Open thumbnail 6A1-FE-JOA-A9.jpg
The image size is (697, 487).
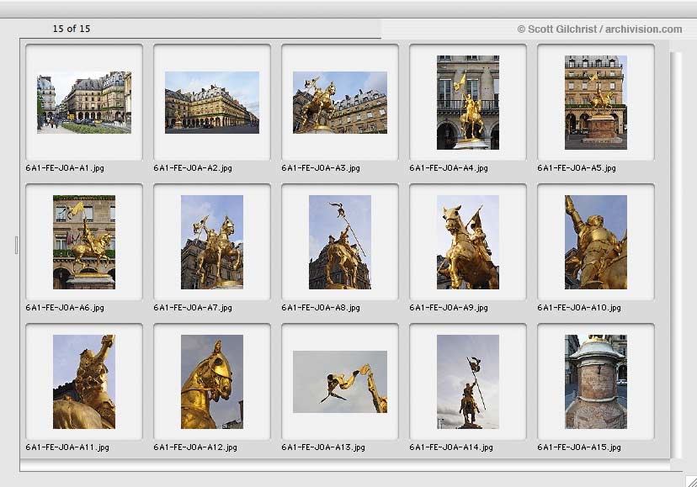pyautogui.click(x=468, y=242)
